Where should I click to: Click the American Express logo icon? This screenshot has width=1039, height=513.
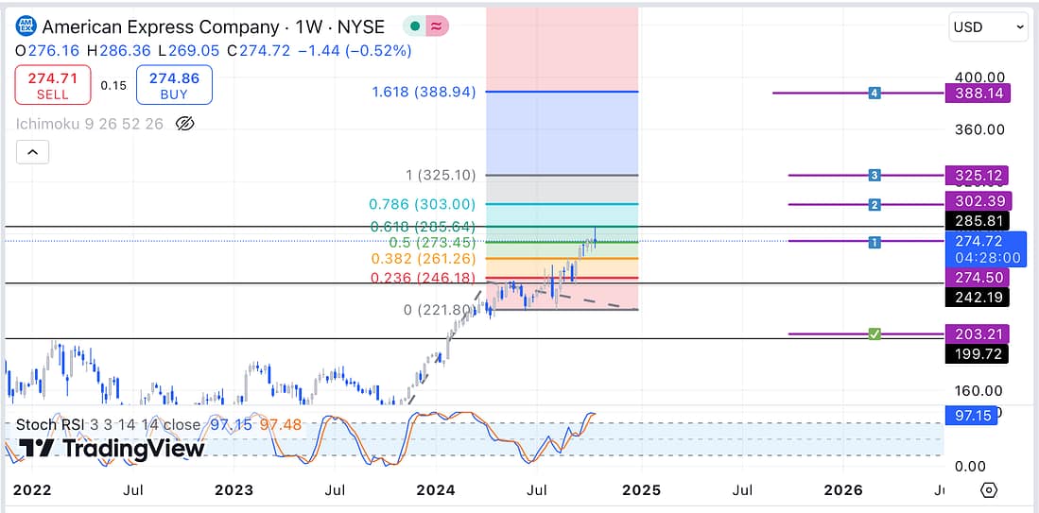tap(26, 26)
